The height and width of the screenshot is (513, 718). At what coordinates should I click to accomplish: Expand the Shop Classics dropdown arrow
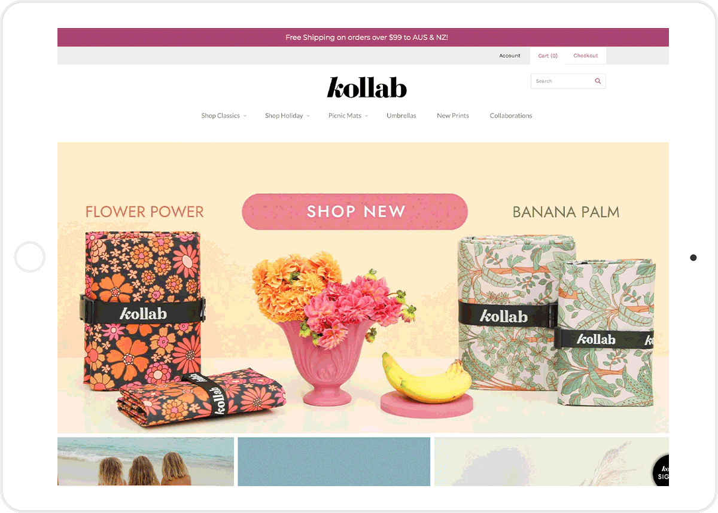tap(245, 116)
